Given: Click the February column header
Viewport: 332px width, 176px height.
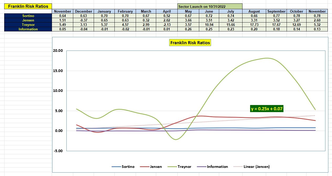Looking at the screenshot, I should (125, 11).
